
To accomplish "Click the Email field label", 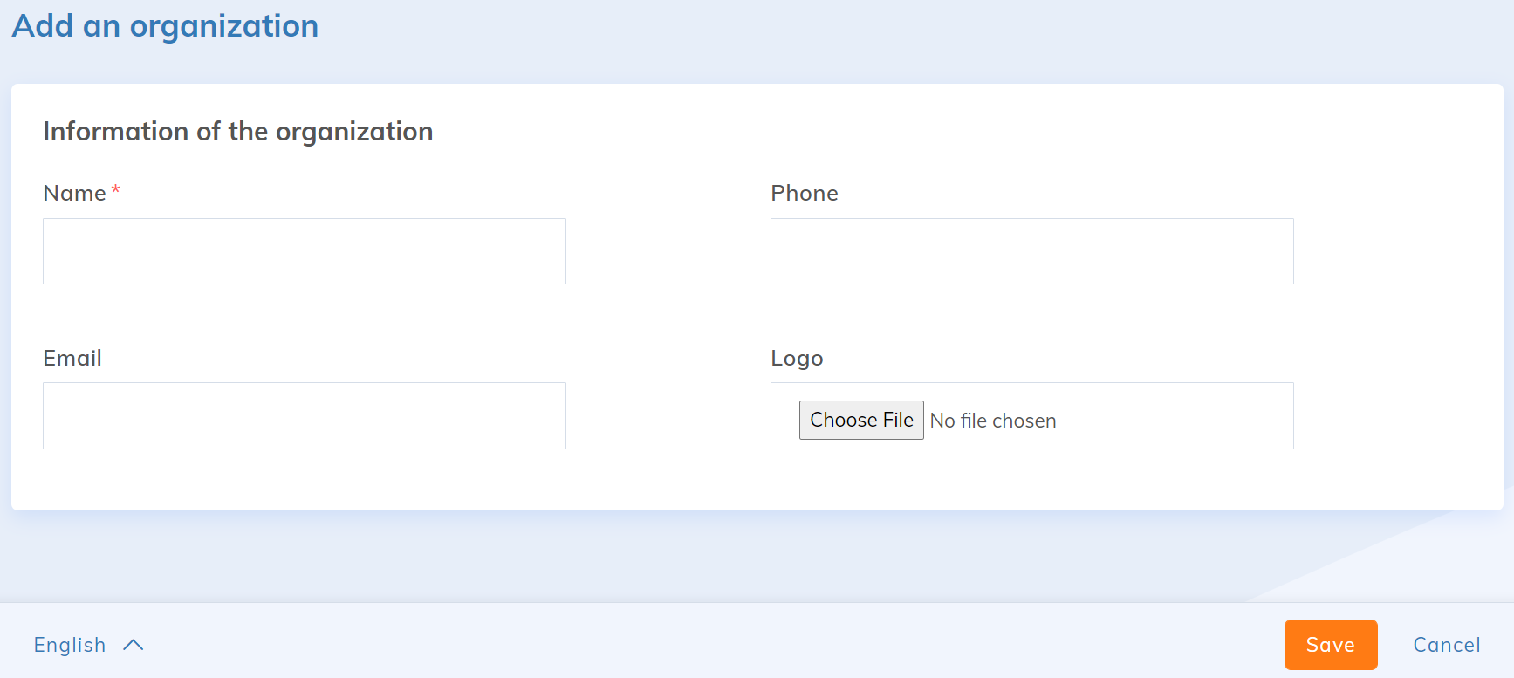I will tap(72, 359).
